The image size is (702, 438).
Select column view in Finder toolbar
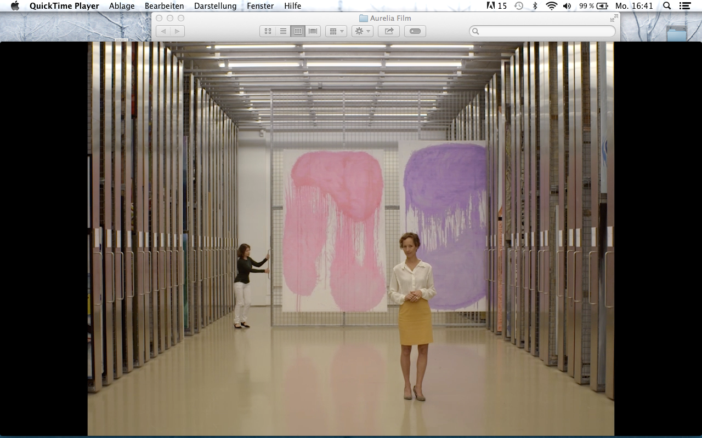point(298,31)
